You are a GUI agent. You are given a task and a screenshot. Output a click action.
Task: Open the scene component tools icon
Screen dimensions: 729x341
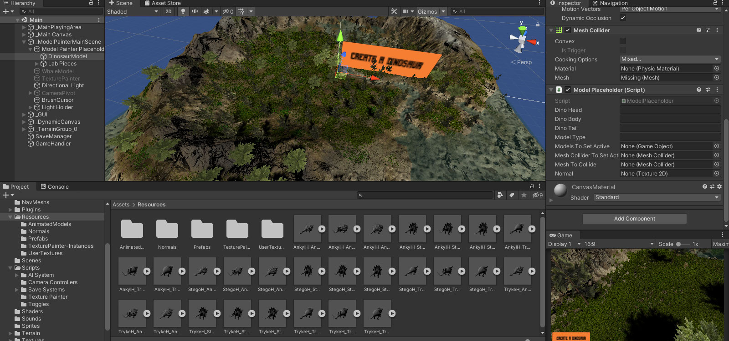[394, 11]
